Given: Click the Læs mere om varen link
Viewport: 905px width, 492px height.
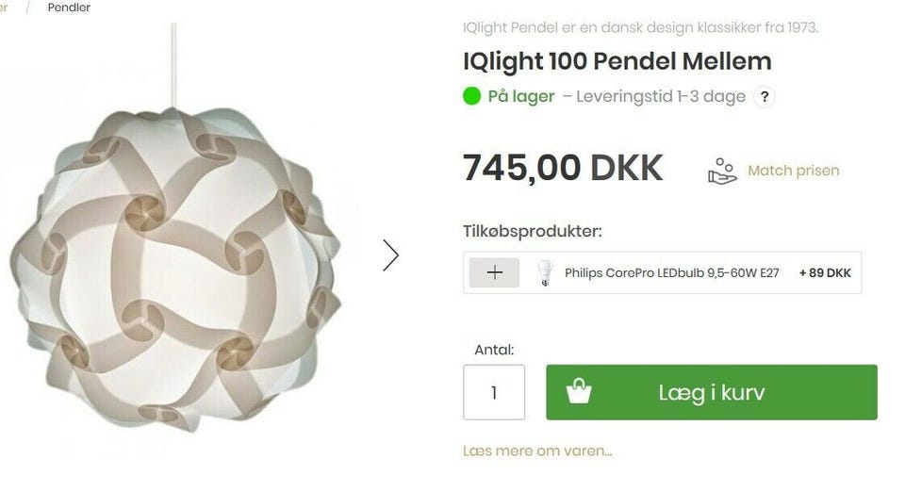Looking at the screenshot, I should click(537, 451).
